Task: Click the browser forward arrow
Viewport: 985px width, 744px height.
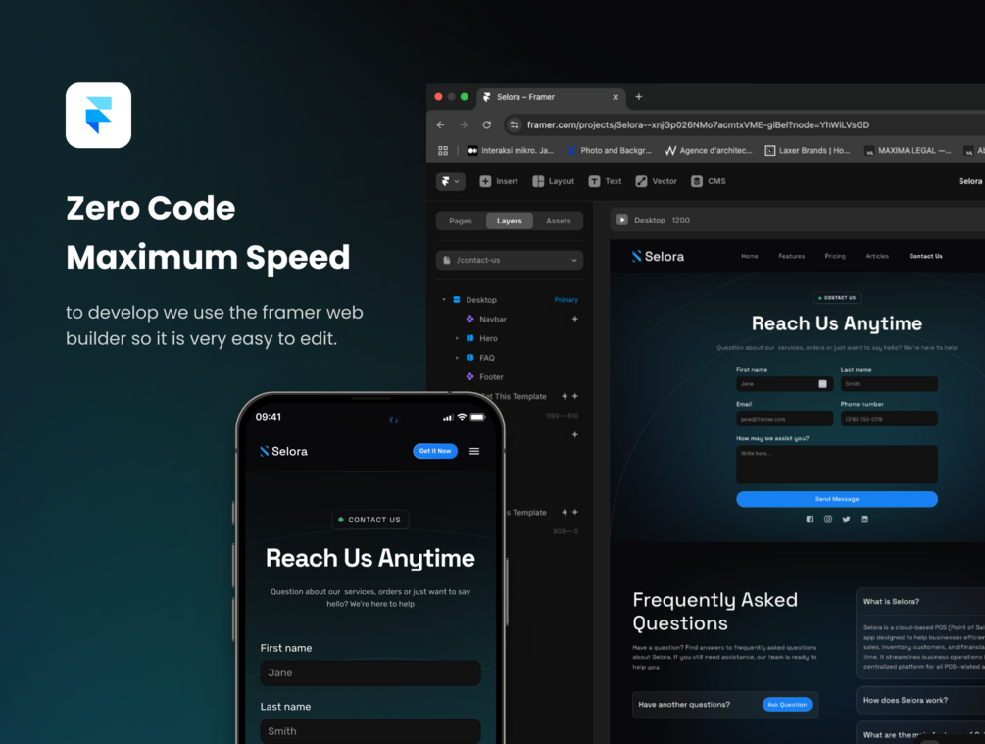Action: pyautogui.click(x=464, y=125)
